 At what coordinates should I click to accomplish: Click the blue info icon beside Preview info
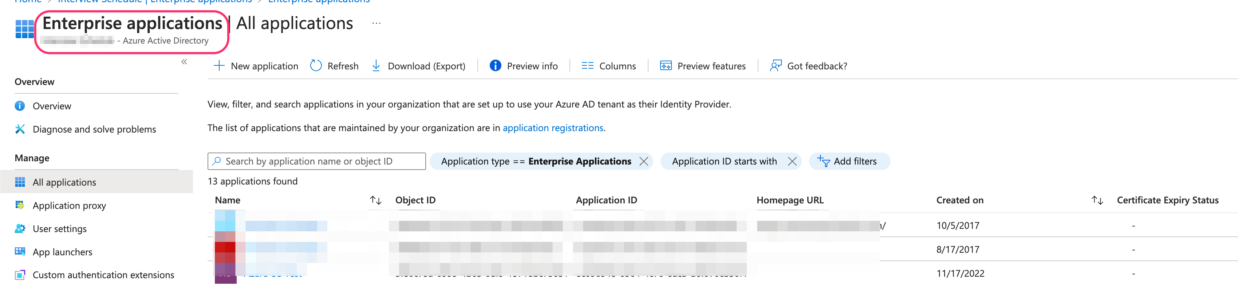pos(495,65)
